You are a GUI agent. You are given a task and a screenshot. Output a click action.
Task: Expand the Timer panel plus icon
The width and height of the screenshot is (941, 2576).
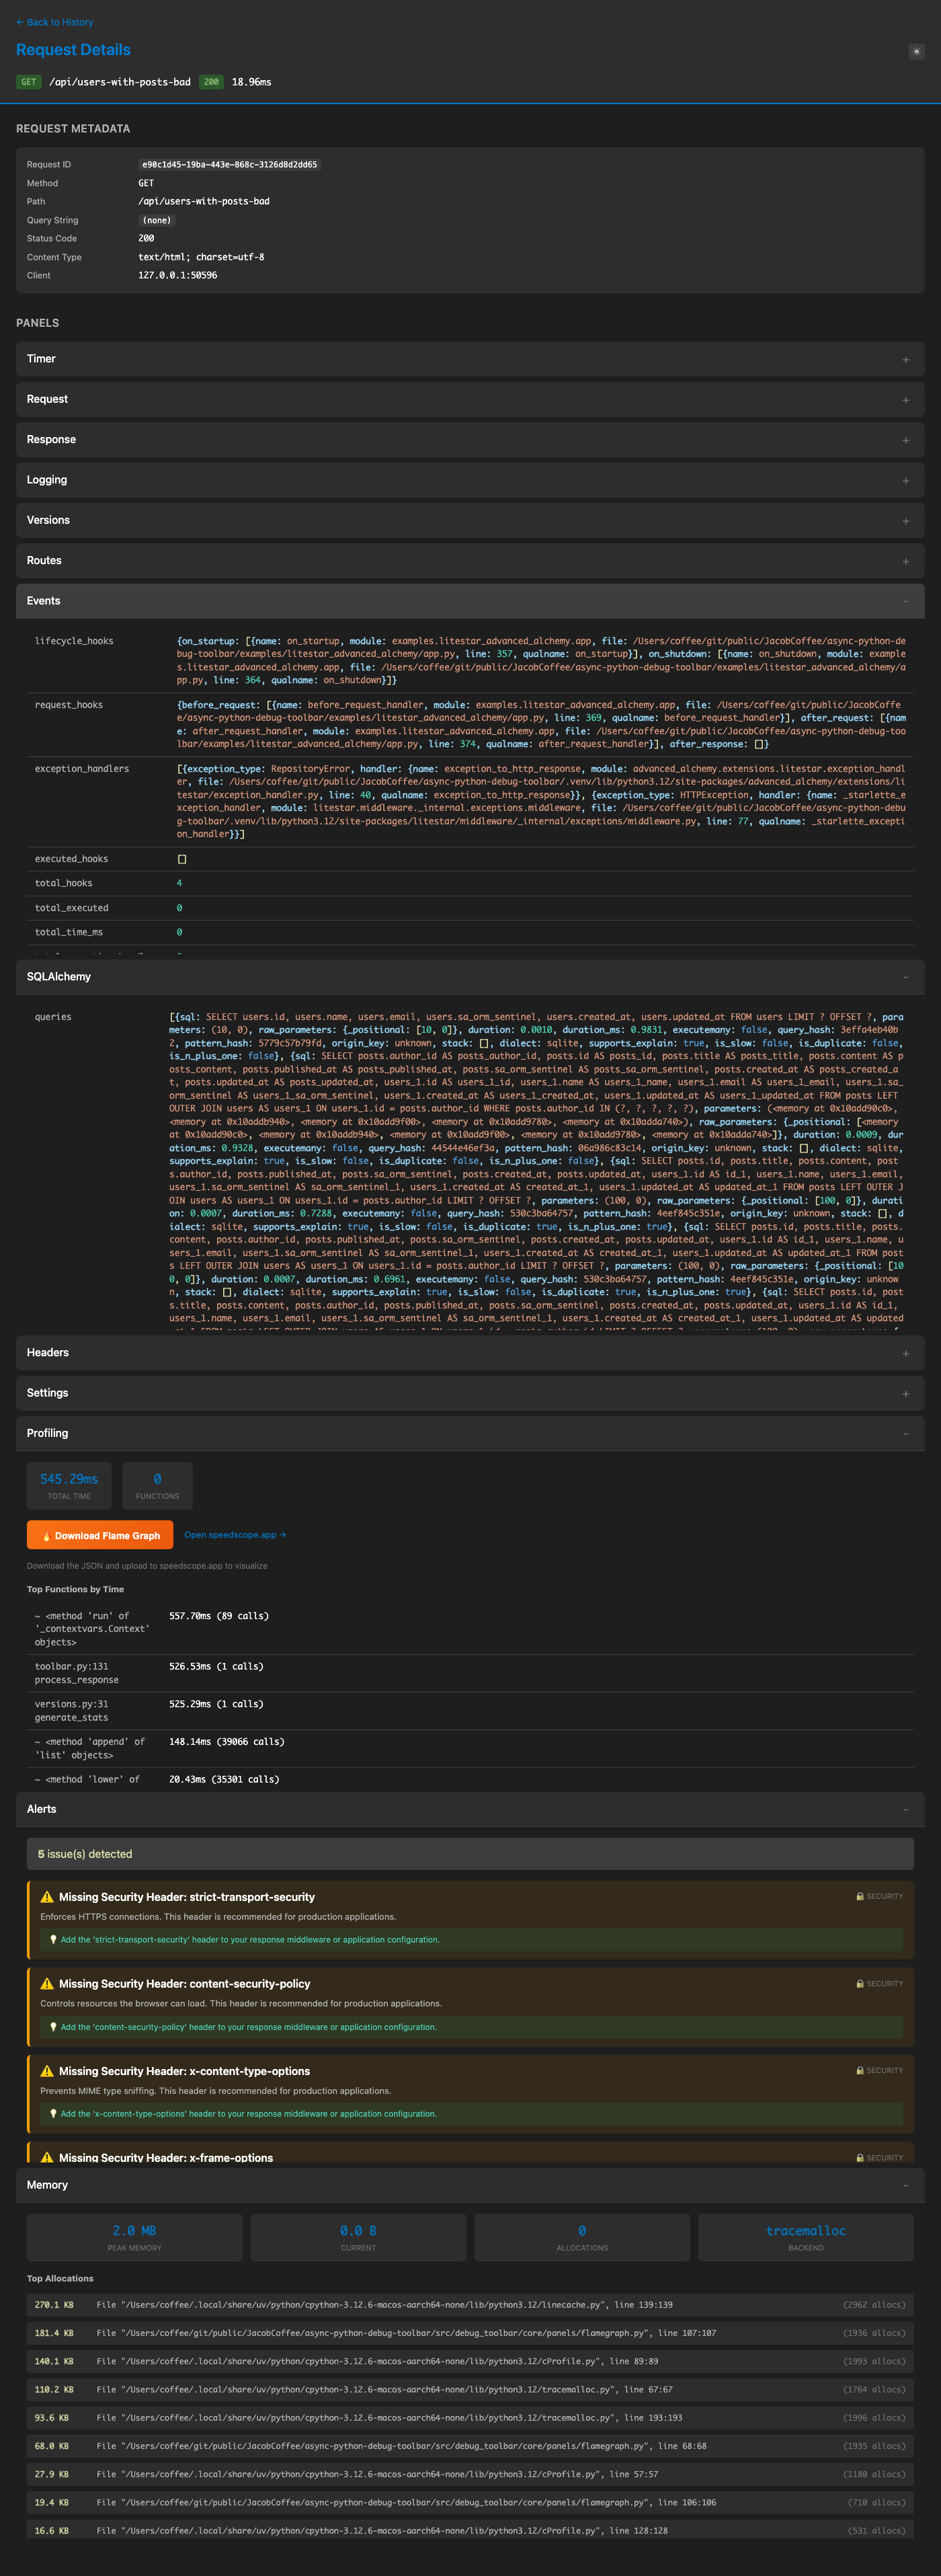click(905, 360)
